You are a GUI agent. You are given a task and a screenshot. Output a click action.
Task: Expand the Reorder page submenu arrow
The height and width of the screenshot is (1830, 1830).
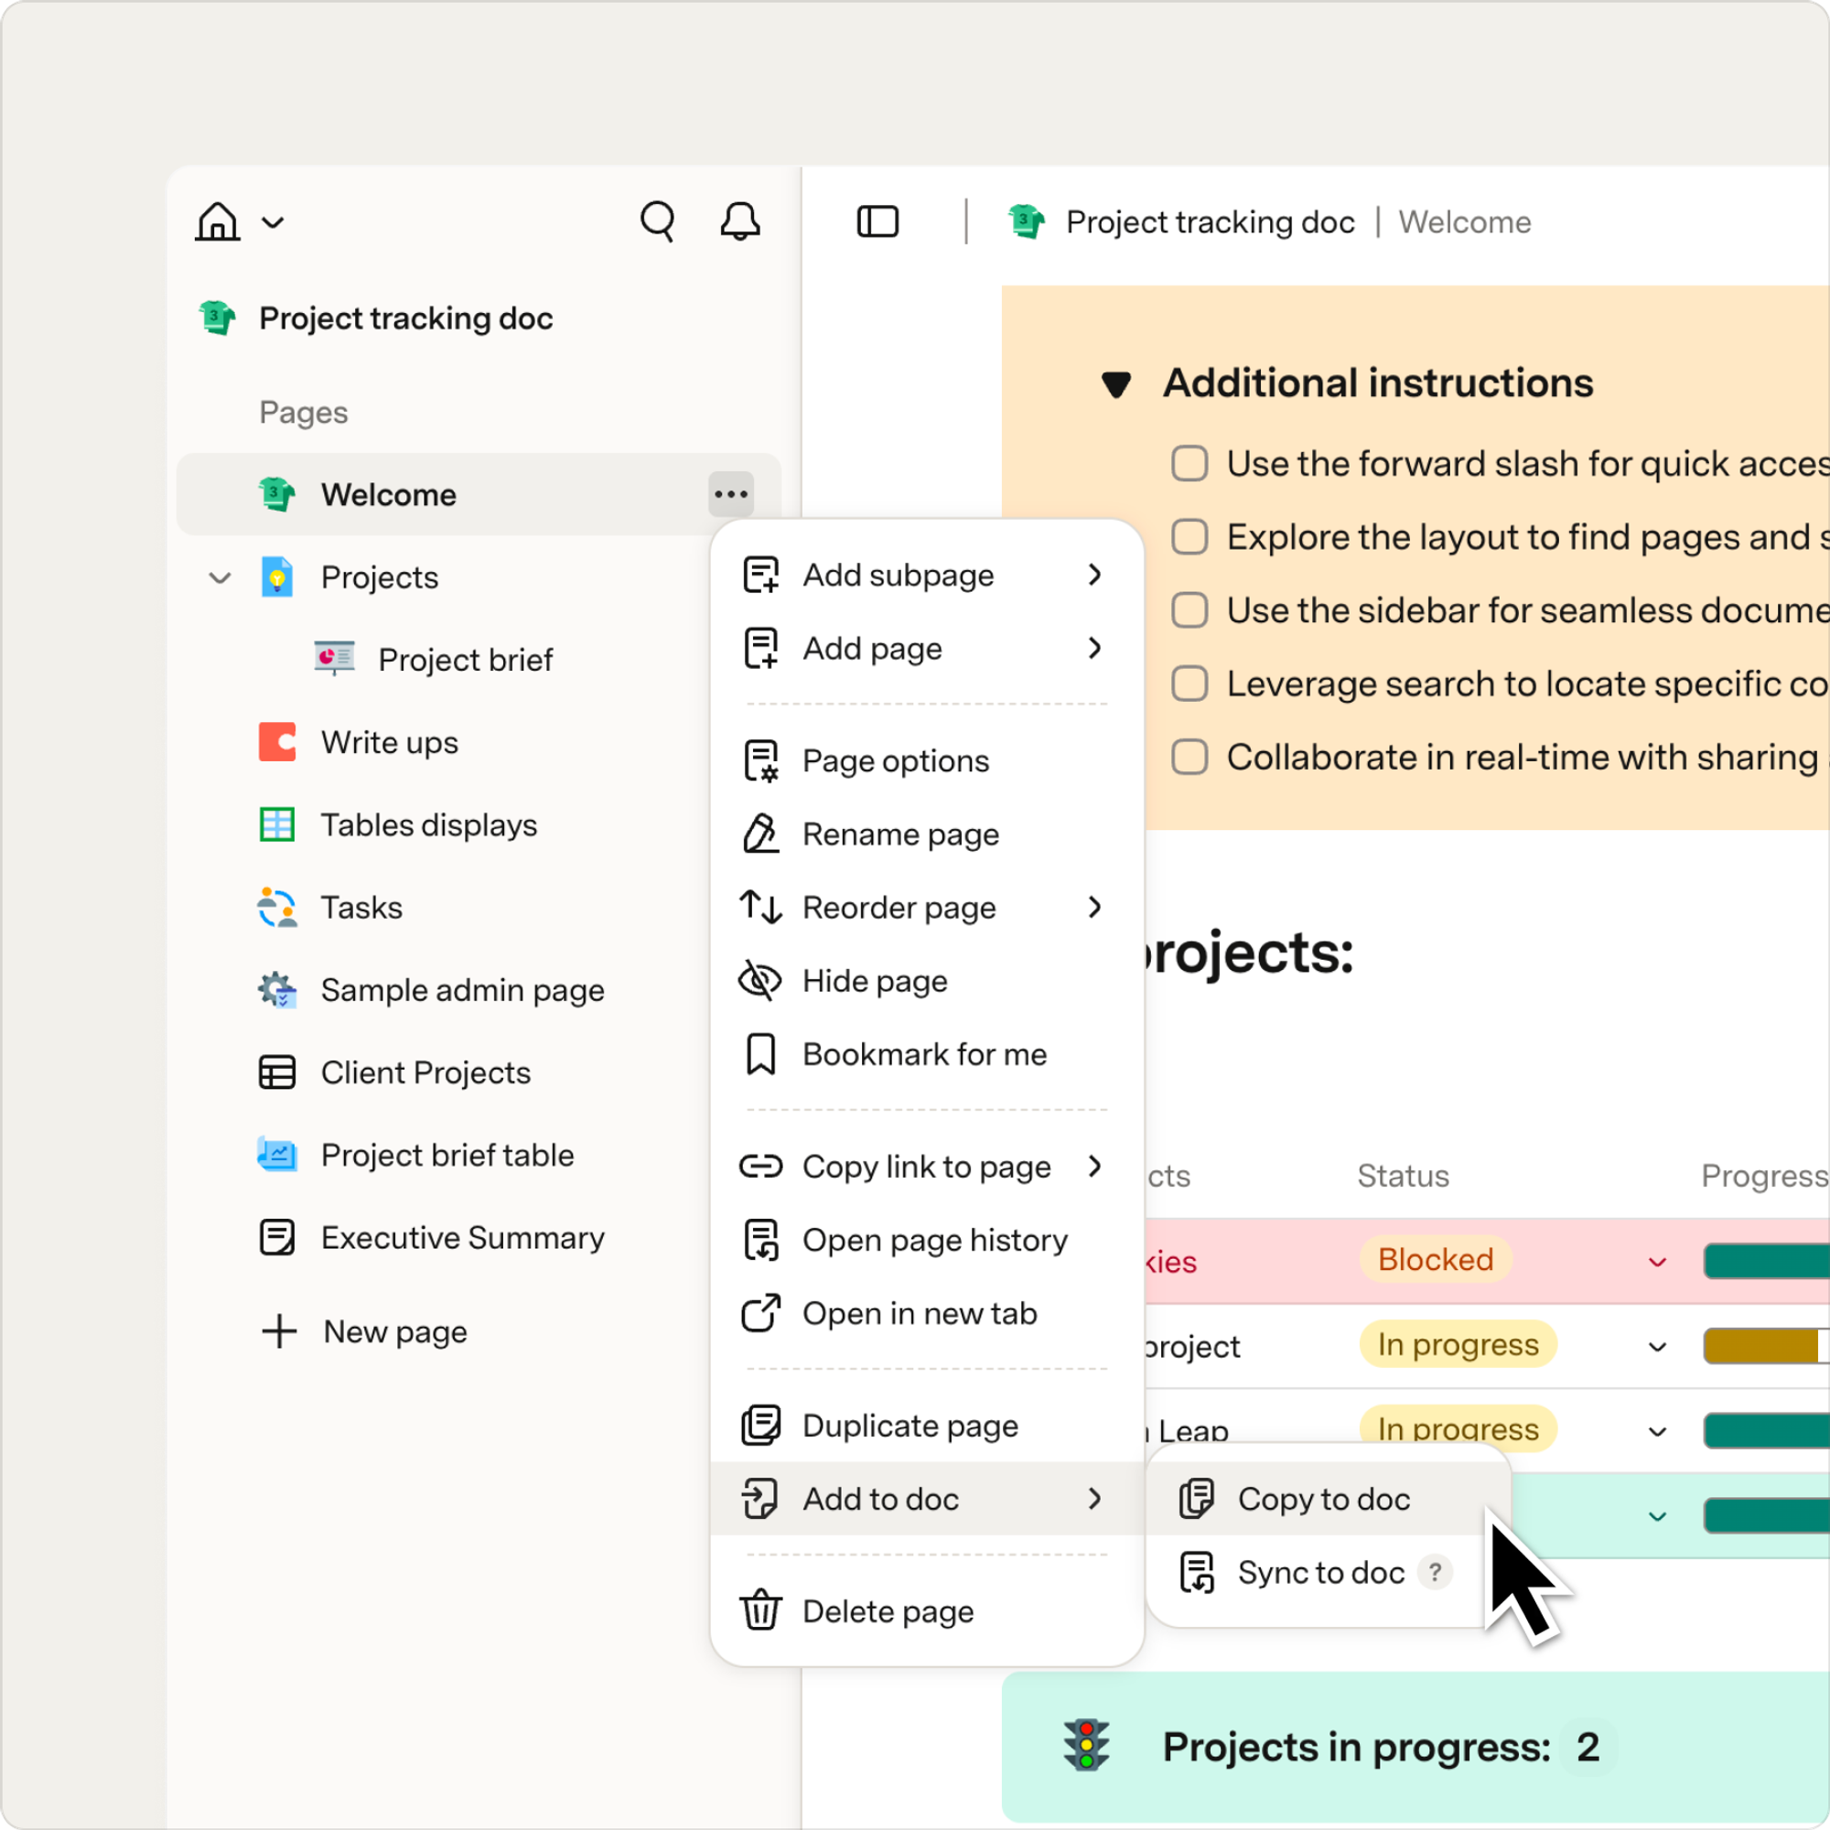pos(1095,907)
